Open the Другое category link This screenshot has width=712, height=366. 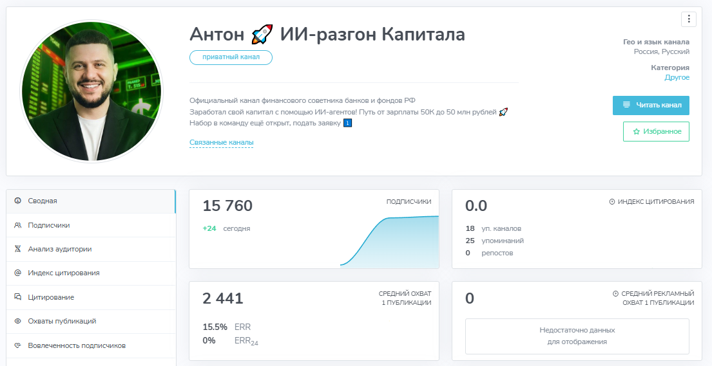point(677,78)
